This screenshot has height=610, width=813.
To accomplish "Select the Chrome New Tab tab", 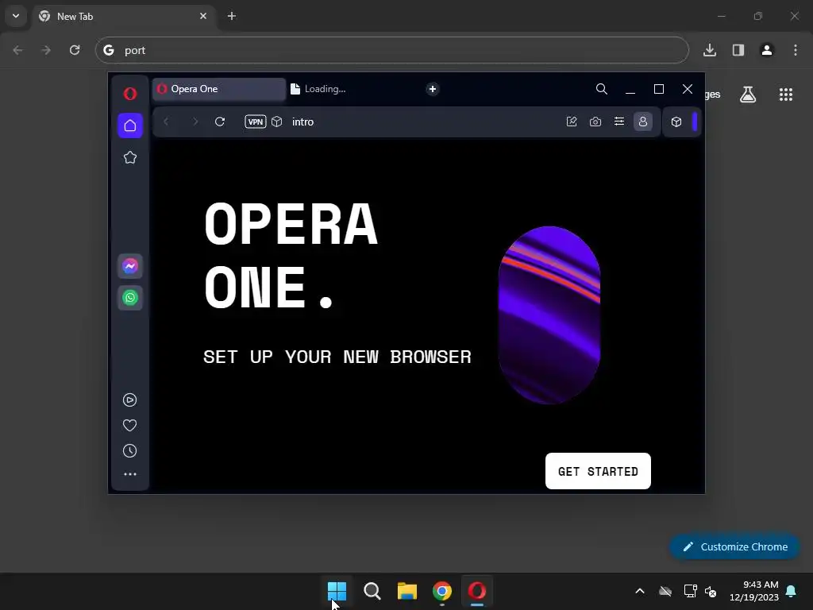I will 123,17.
